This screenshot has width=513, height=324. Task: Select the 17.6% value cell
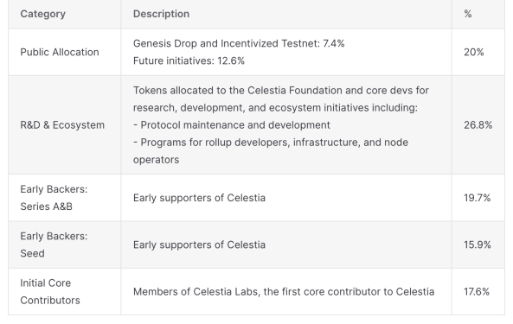(x=477, y=292)
